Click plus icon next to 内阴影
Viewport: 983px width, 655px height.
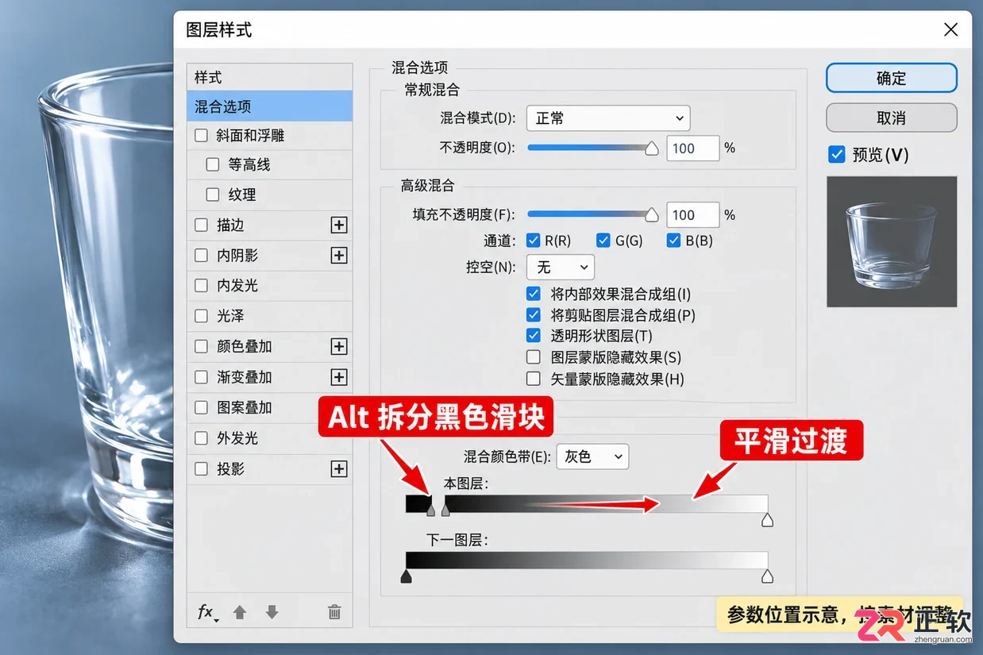pyautogui.click(x=339, y=256)
